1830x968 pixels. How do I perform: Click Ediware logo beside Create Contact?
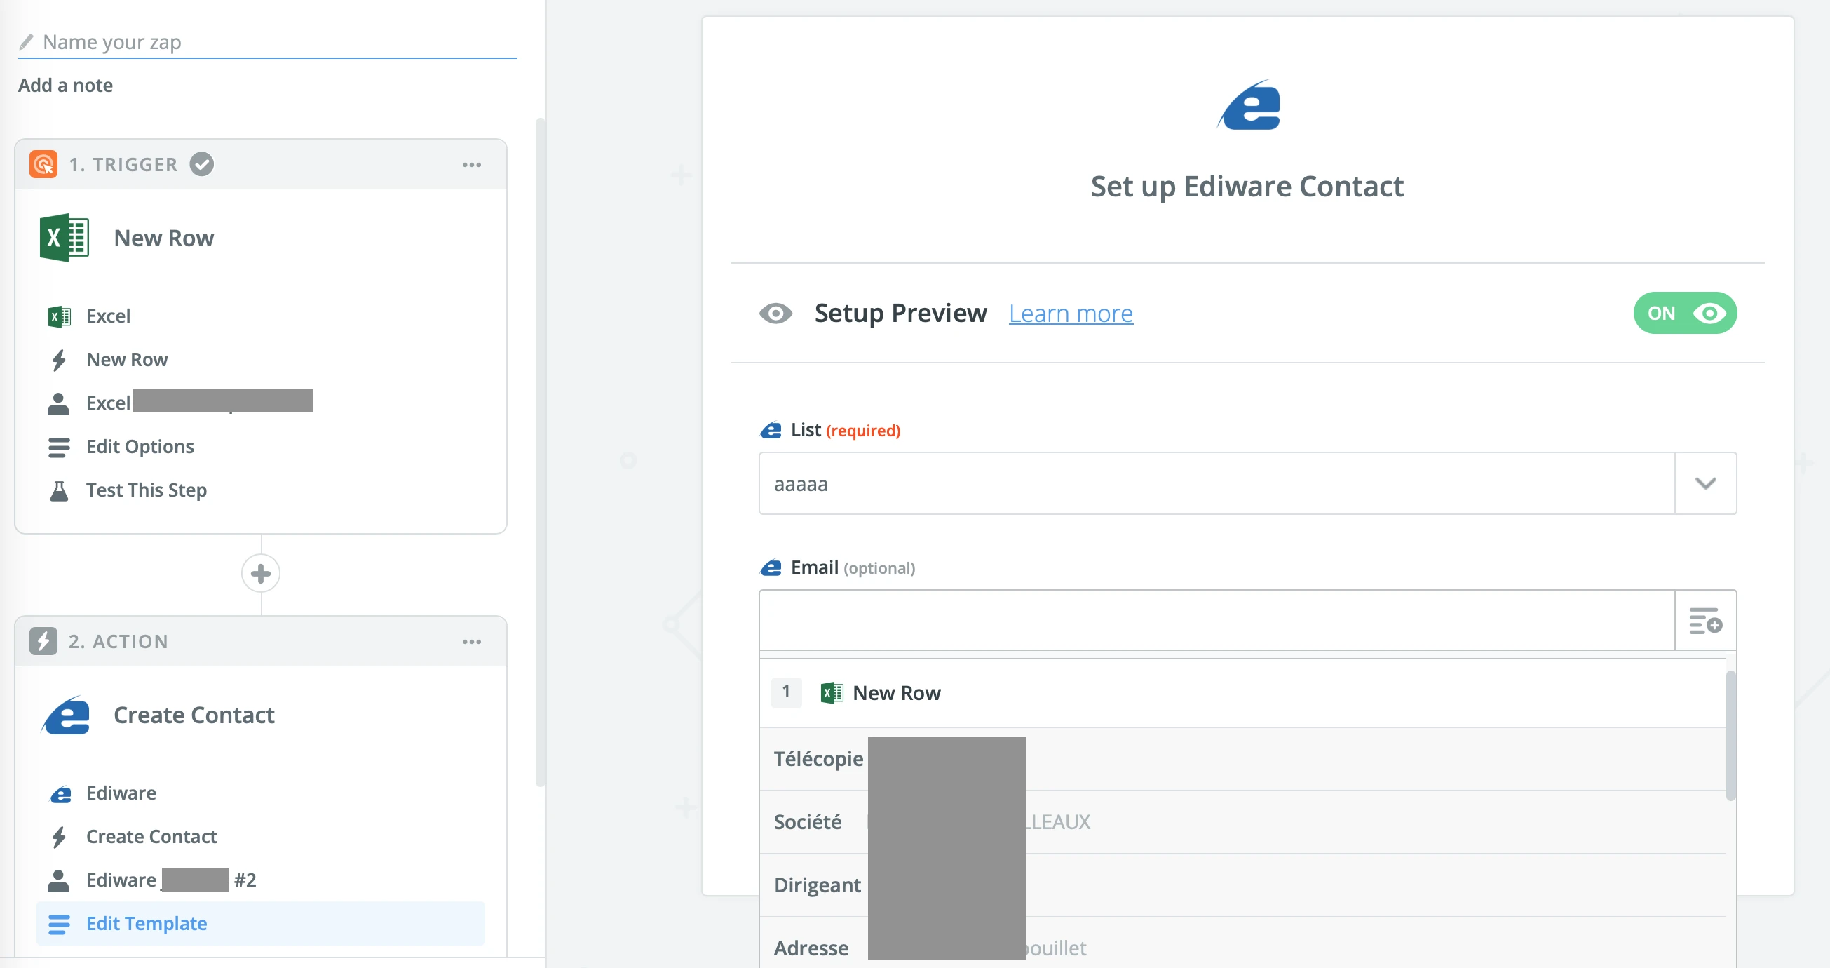pyautogui.click(x=65, y=715)
